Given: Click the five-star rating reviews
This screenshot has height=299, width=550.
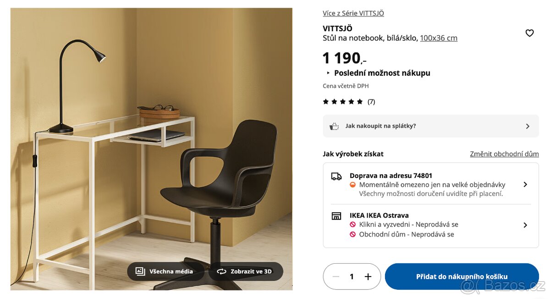Looking at the screenshot, I should [x=349, y=101].
